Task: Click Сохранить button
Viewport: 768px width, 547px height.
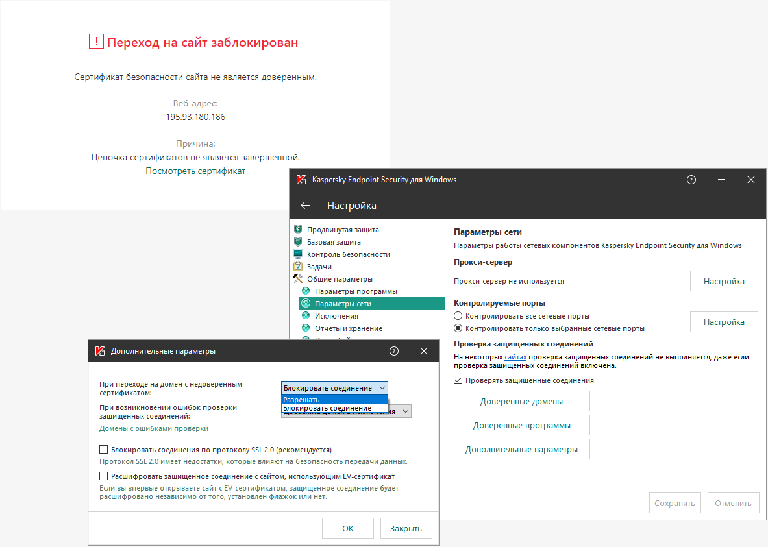Action: click(675, 503)
